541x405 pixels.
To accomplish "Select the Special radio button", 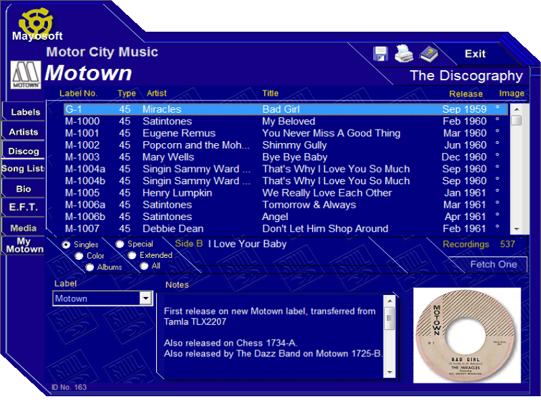I will (x=120, y=244).
